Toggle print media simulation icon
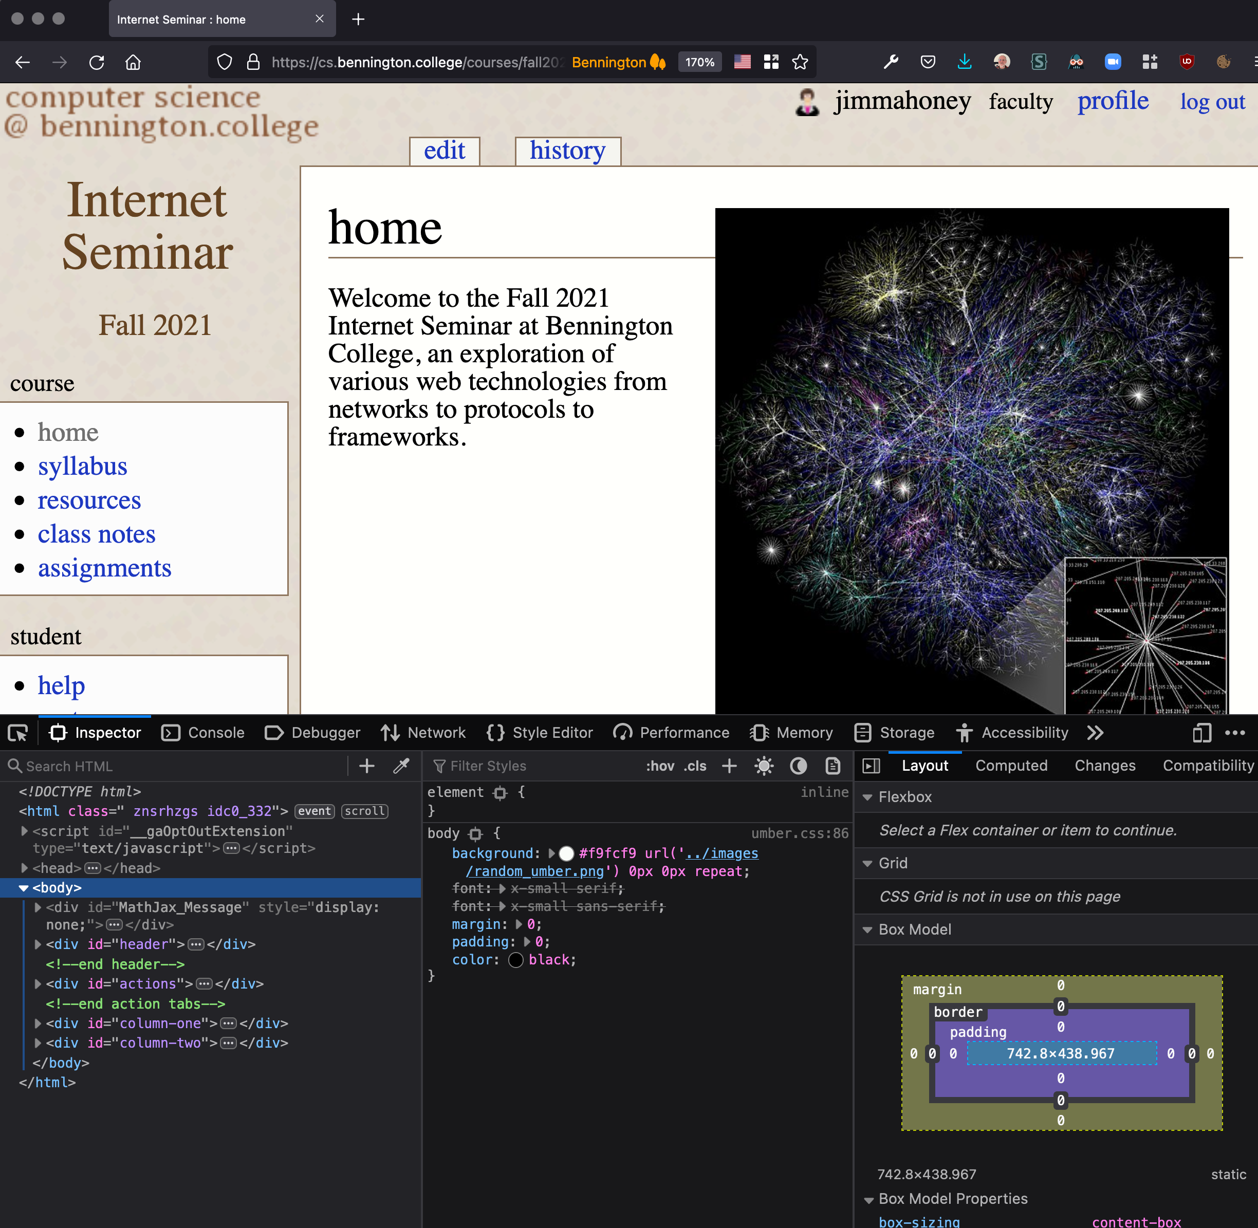 coord(833,766)
